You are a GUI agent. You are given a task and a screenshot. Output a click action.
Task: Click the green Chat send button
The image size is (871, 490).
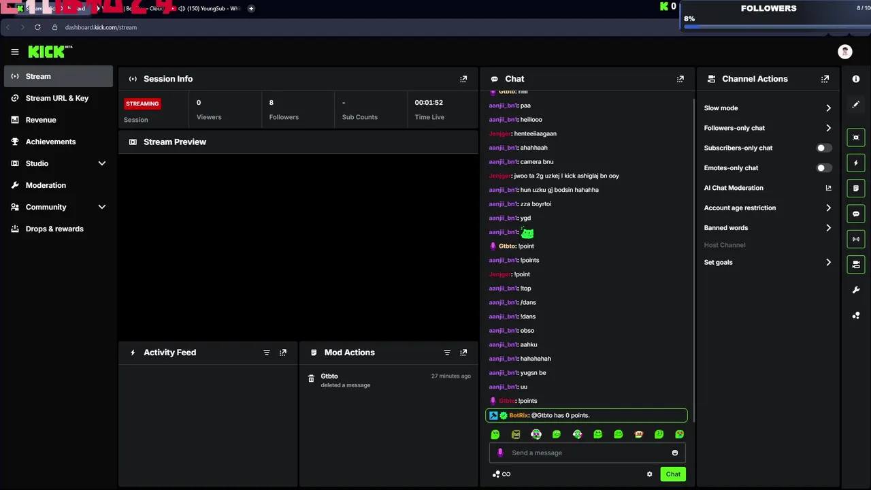coord(673,474)
